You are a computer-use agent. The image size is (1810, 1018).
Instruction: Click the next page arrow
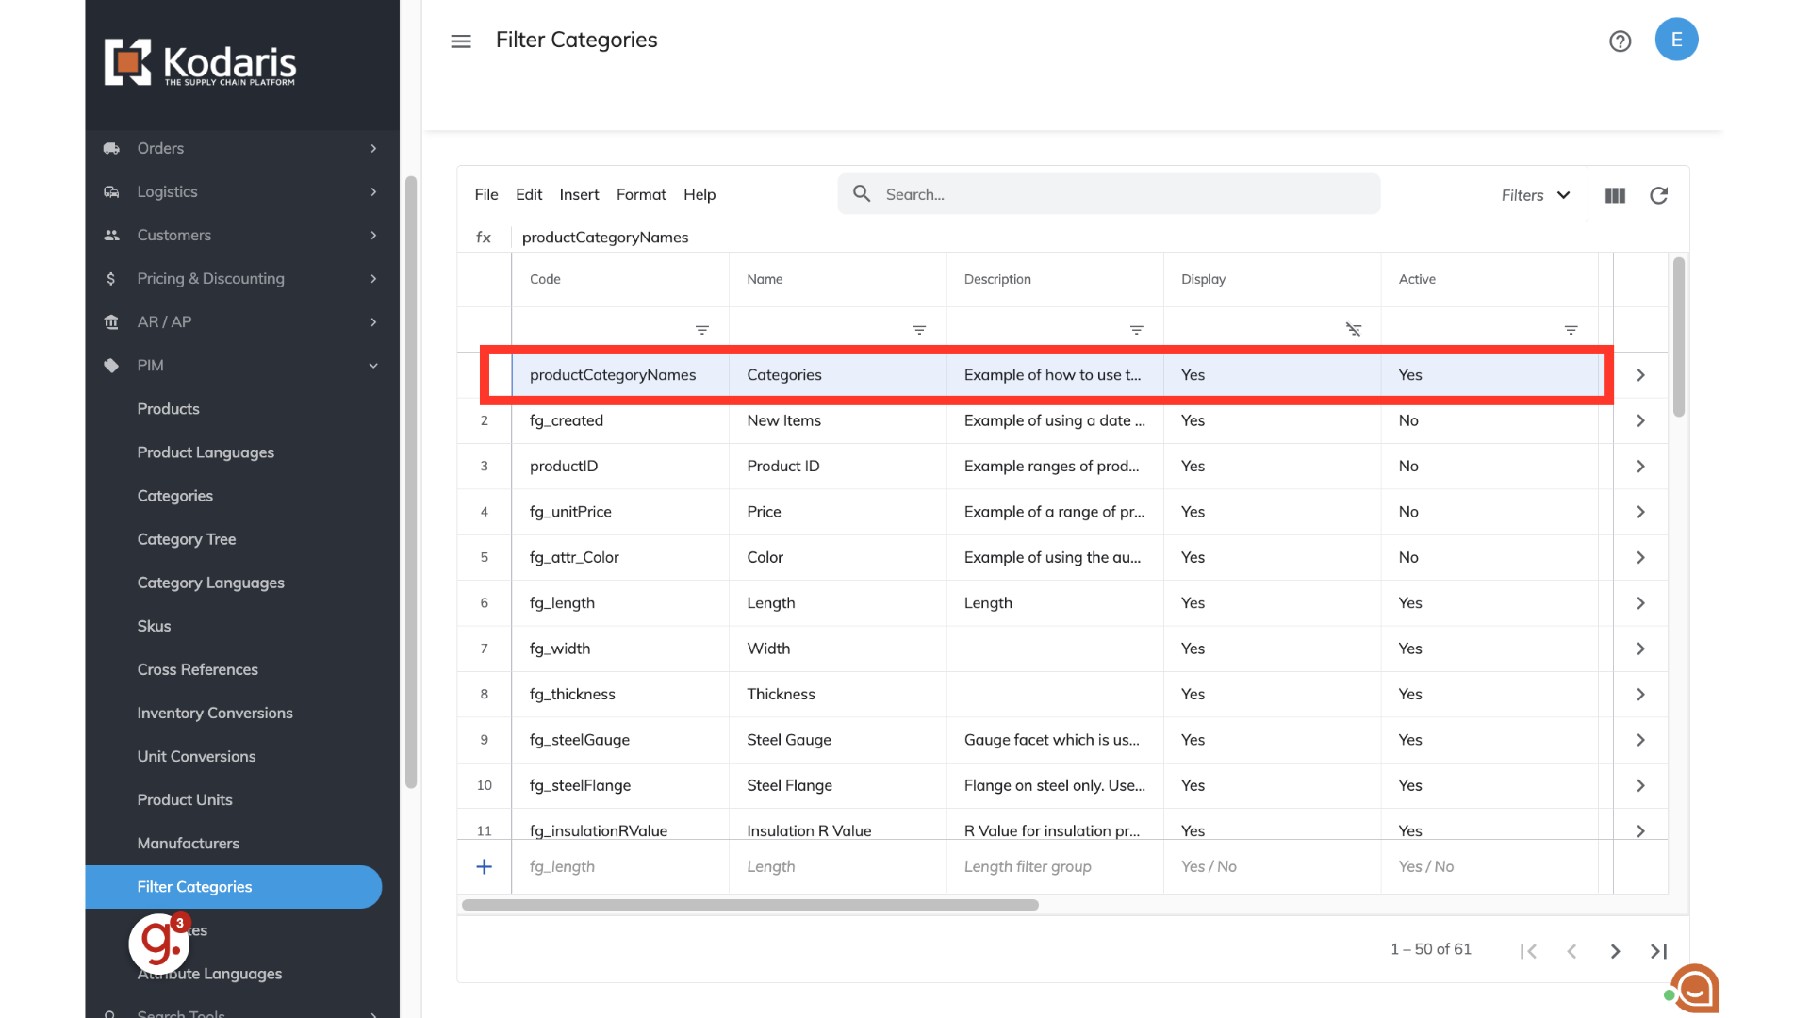[x=1615, y=951]
